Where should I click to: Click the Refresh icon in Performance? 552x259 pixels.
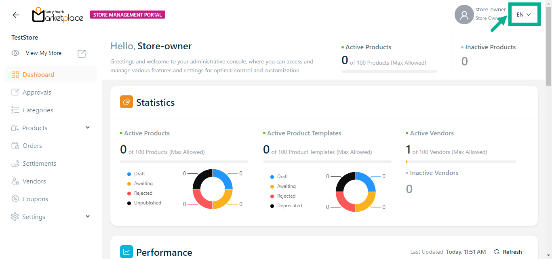tap(497, 252)
